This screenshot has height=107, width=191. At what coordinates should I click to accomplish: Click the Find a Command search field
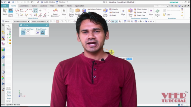[x=162, y=6]
